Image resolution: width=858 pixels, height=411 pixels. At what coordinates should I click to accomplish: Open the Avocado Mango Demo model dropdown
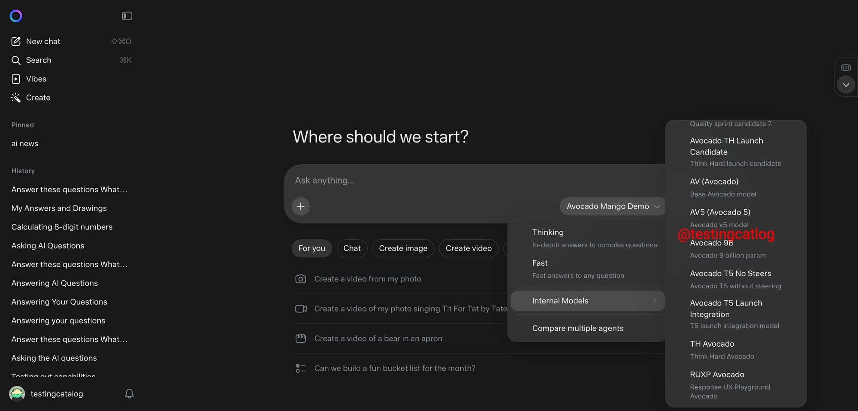(612, 206)
